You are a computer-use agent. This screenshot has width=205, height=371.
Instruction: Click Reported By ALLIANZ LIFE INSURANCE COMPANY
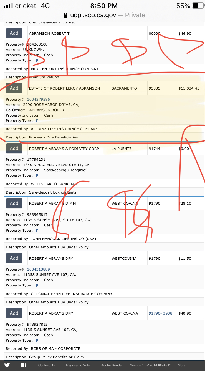(52, 129)
